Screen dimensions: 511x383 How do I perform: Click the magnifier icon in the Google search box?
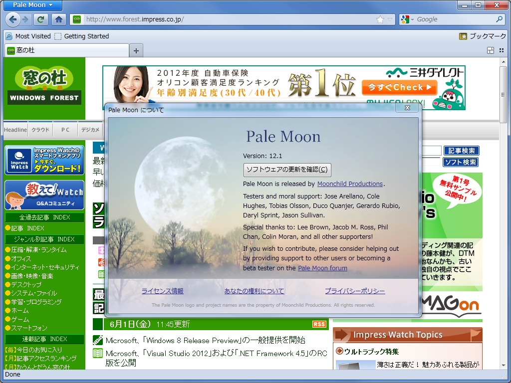point(499,19)
